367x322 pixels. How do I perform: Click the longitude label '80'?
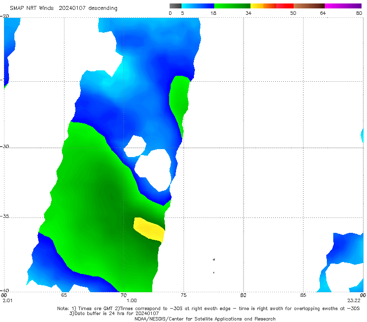click(x=243, y=295)
